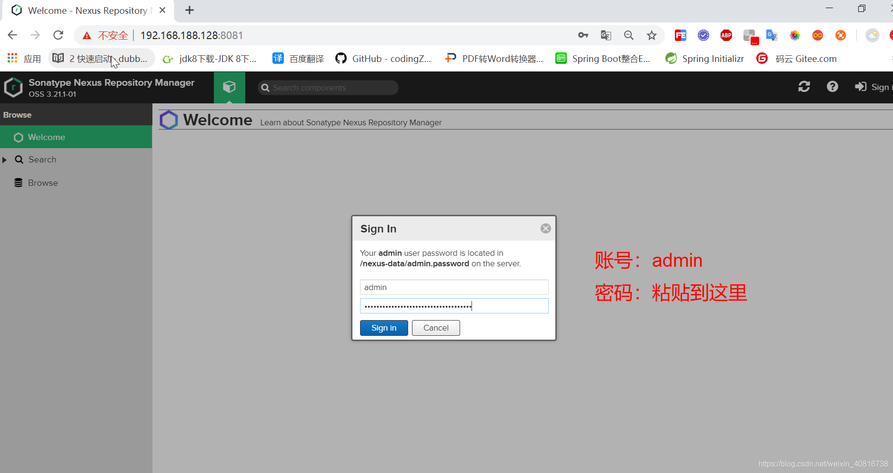Click the Nexus refresh icon in header
The image size is (893, 473).
click(x=804, y=87)
